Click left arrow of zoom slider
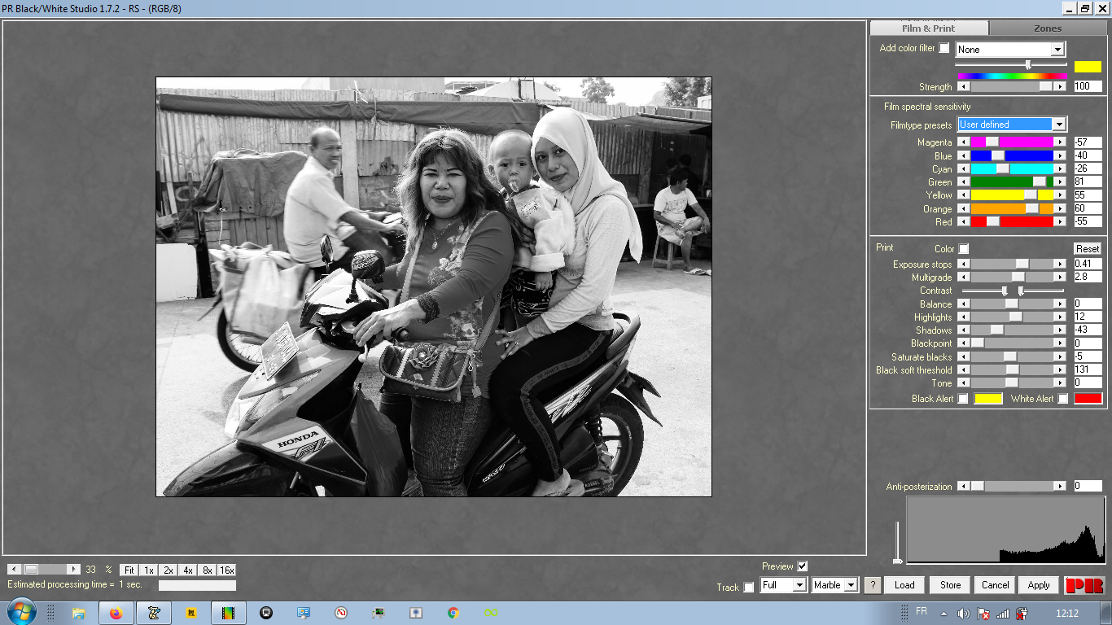Screen dimensions: 1112x625 [x=14, y=570]
